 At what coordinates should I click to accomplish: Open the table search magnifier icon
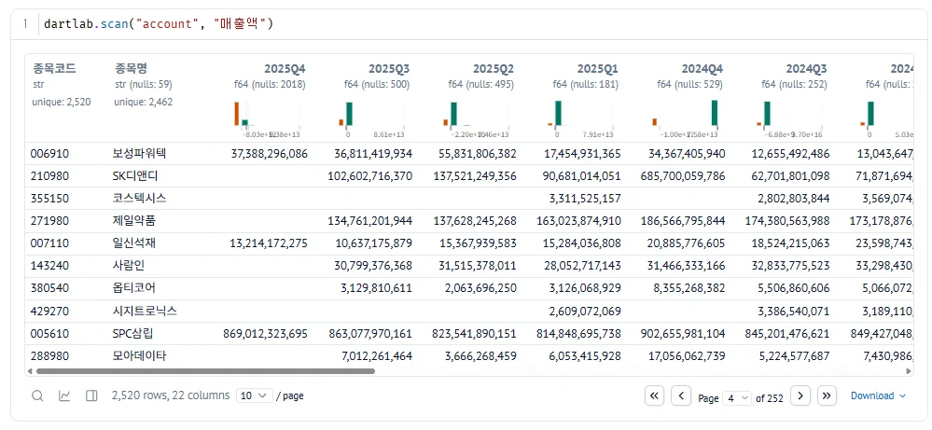point(37,395)
